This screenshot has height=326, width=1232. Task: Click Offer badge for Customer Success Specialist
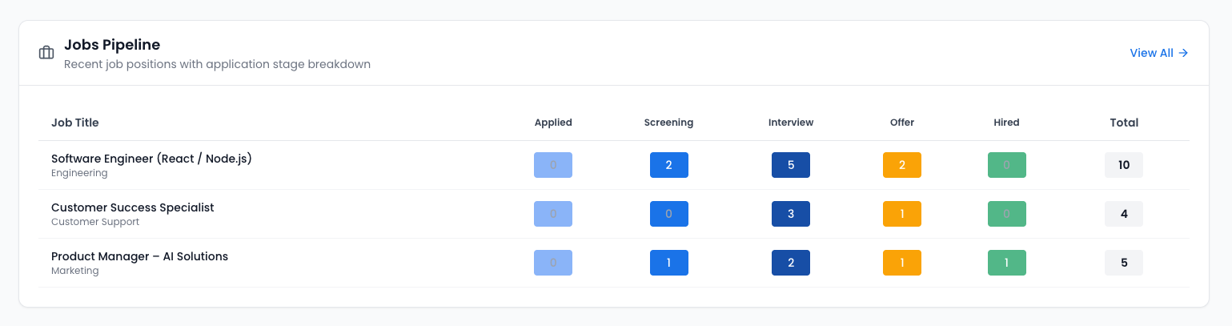point(902,214)
